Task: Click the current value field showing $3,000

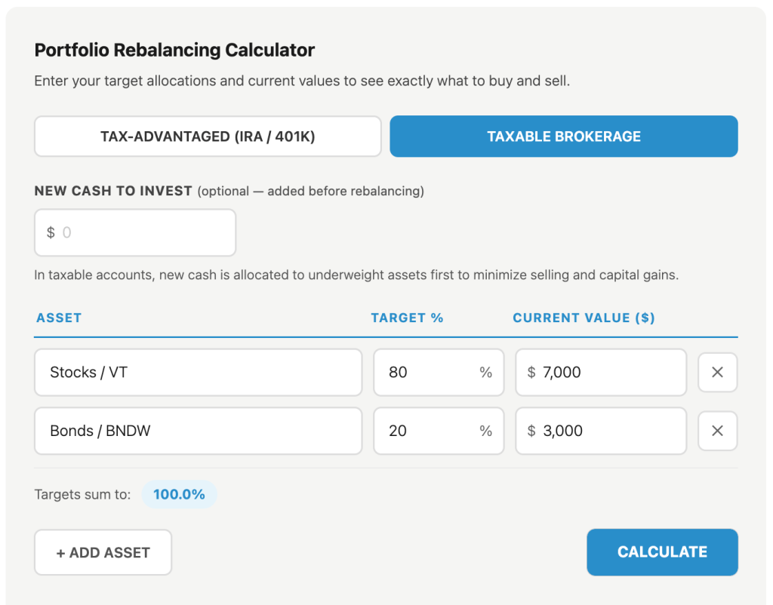Action: click(600, 431)
